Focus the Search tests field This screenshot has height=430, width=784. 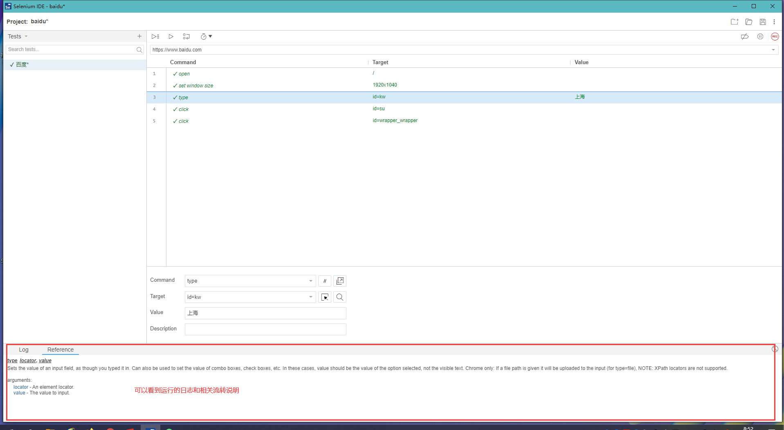tap(71, 49)
